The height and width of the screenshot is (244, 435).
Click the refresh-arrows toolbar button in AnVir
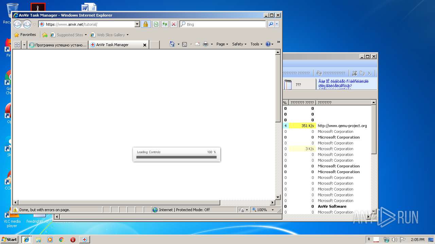click(330, 73)
